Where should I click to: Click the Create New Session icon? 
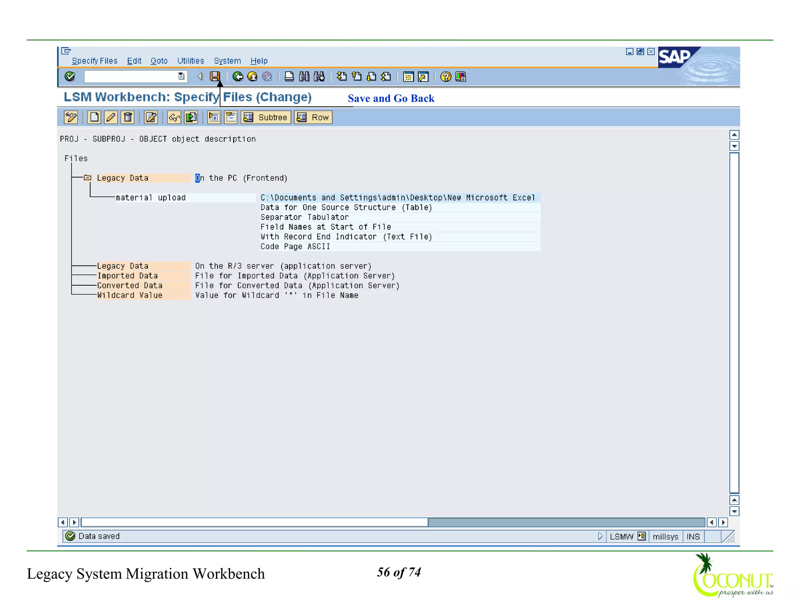(x=408, y=77)
